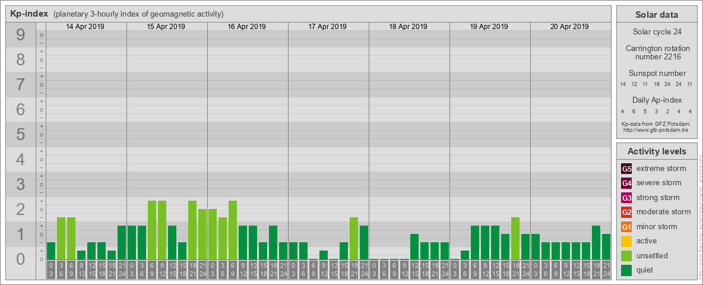Click the 20 Apr 2019 date header

pos(569,27)
